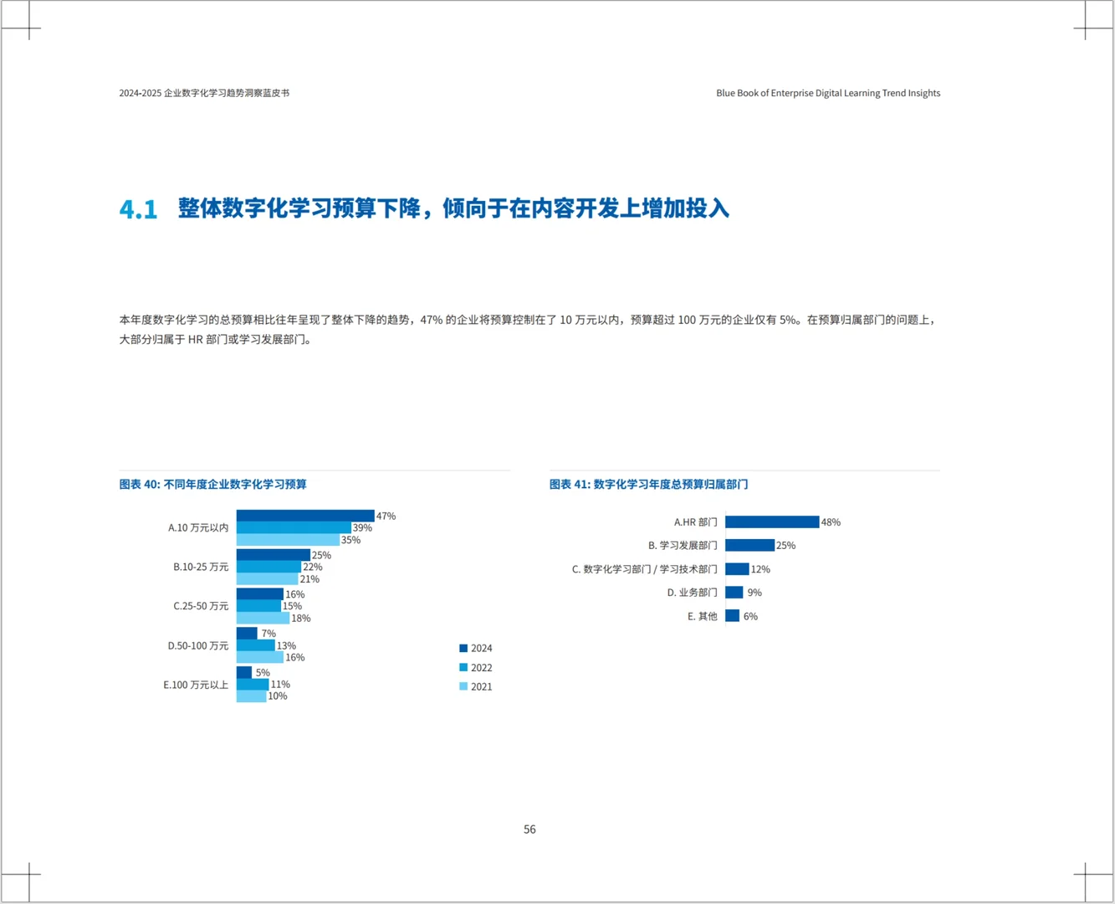Screen dimensions: 1115x904
Task: Click the 6% bar for E. 其他
Action: 733,616
